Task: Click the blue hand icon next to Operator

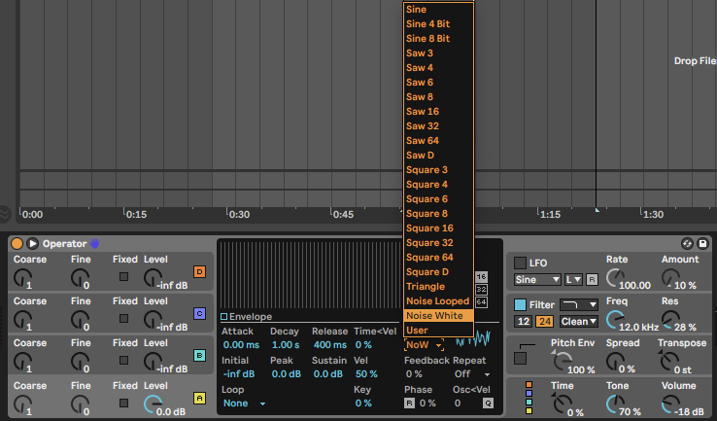Action: click(x=94, y=243)
